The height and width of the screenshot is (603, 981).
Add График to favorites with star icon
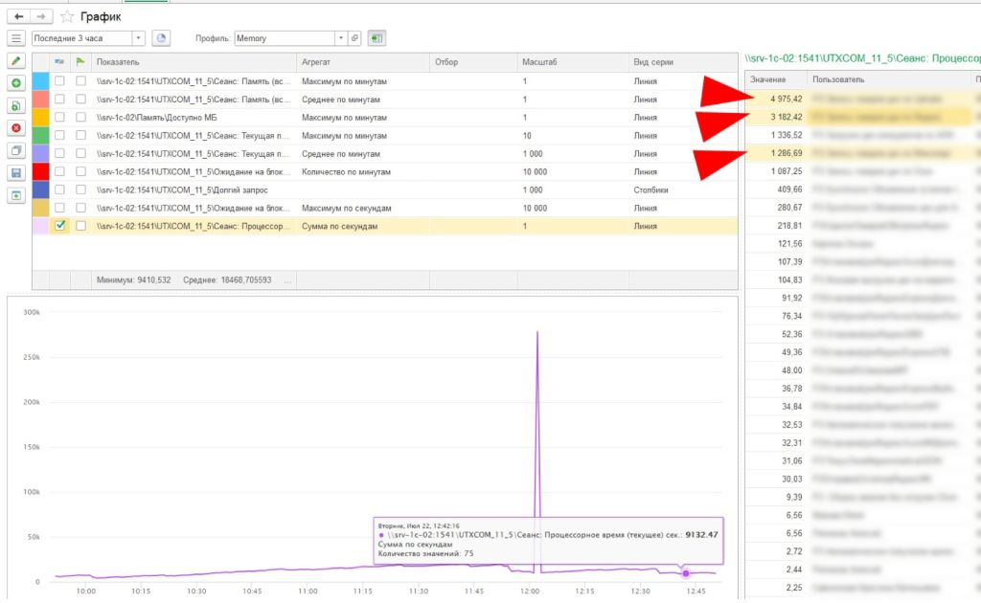coord(66,16)
